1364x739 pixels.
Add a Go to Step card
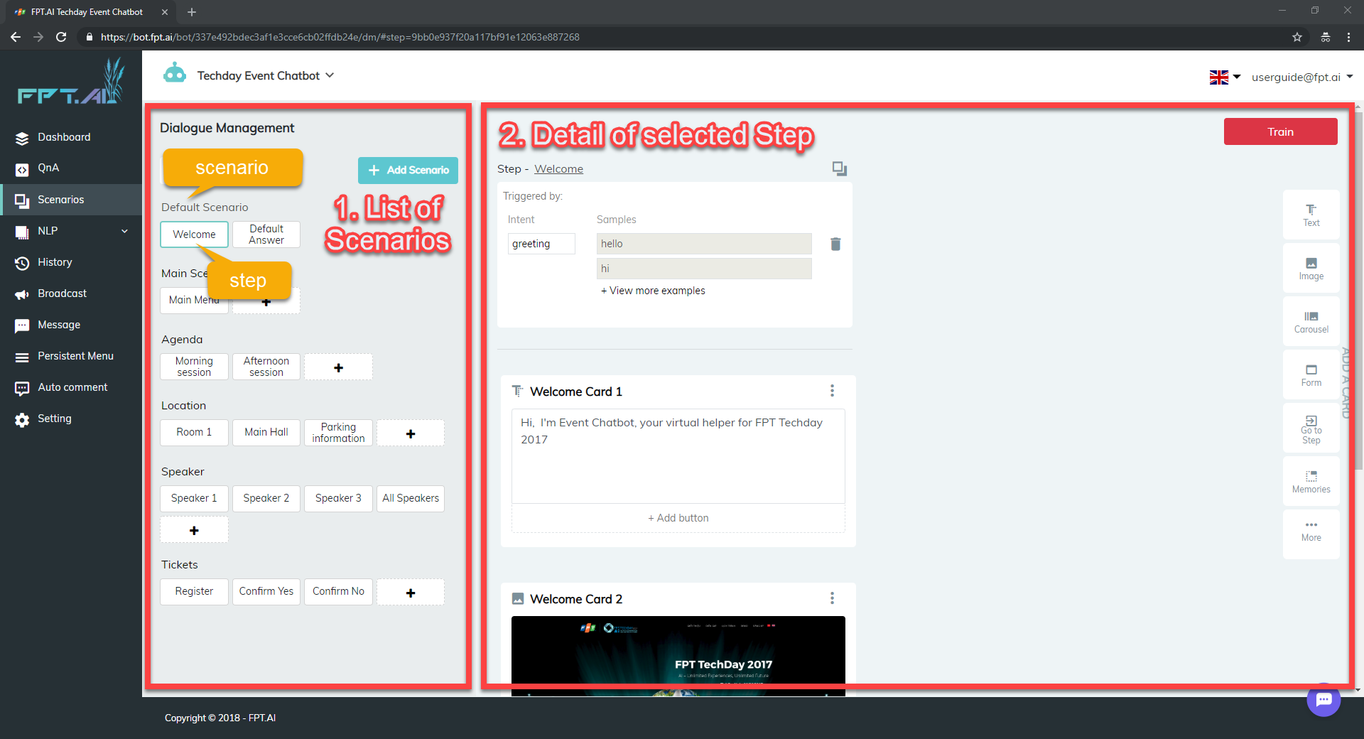pos(1311,428)
